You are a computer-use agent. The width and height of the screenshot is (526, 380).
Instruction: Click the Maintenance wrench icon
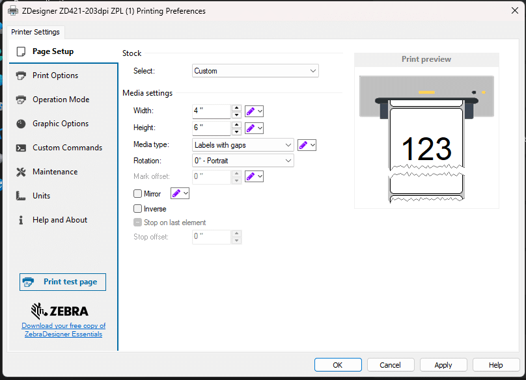(21, 172)
